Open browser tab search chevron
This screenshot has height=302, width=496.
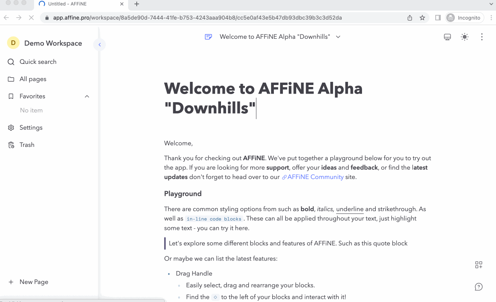tap(491, 4)
